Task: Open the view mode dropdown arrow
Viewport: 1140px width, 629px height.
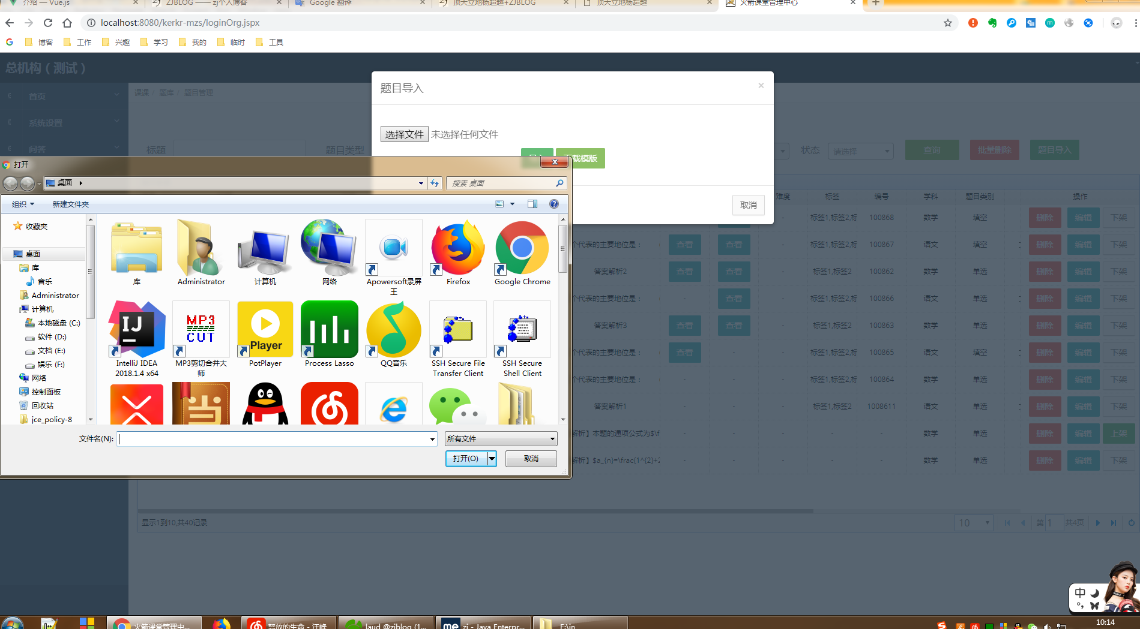Action: pyautogui.click(x=512, y=204)
